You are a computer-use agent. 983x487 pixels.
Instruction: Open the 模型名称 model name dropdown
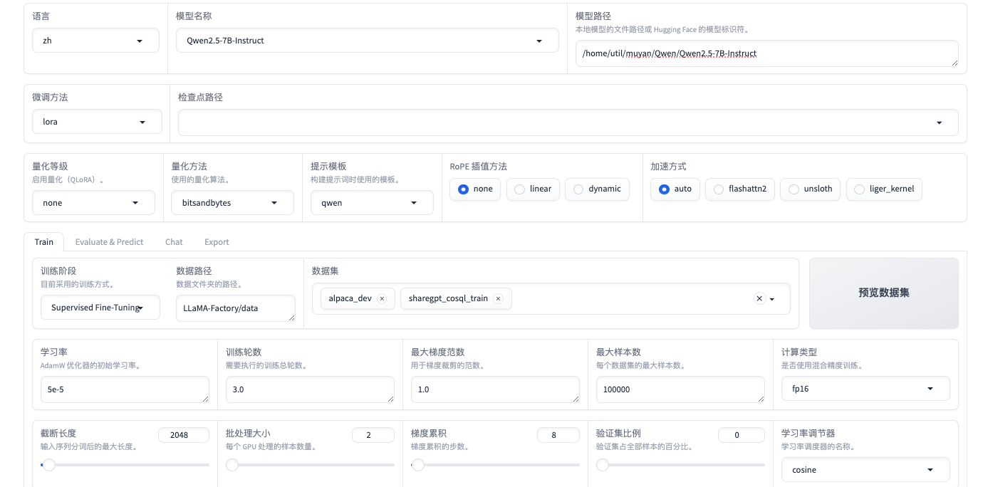pyautogui.click(x=367, y=41)
